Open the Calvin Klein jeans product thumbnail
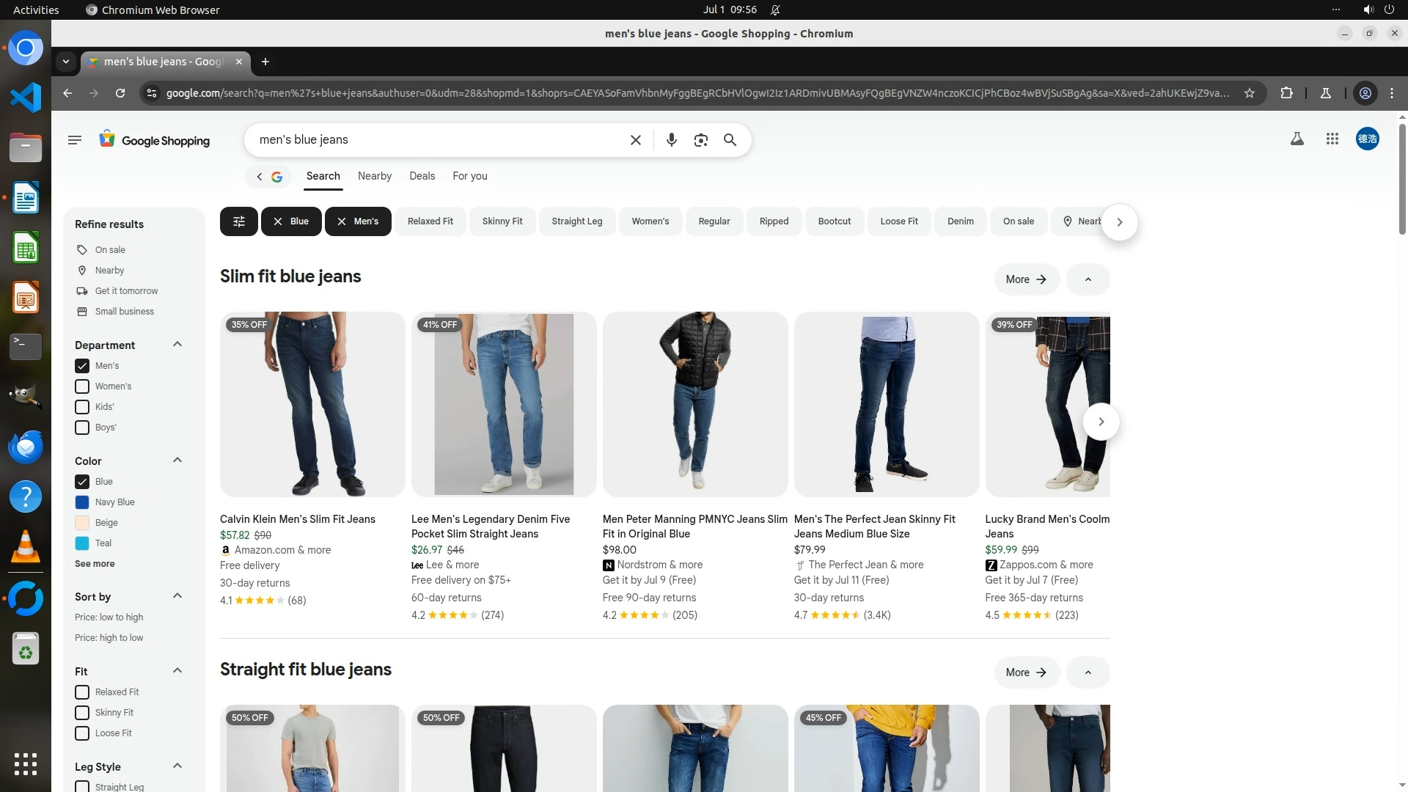This screenshot has width=1408, height=792. pos(312,404)
